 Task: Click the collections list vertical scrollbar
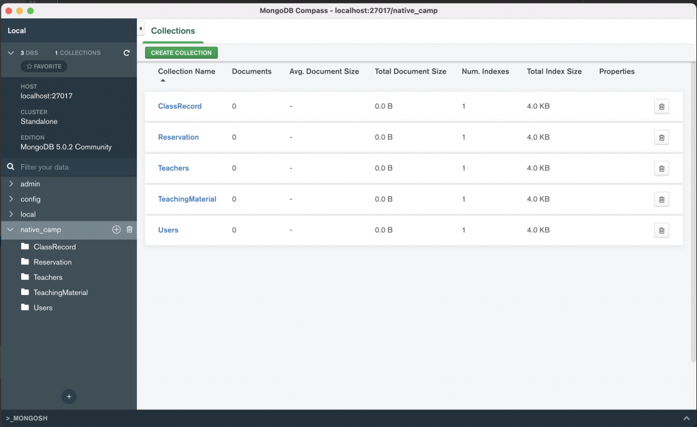694,212
